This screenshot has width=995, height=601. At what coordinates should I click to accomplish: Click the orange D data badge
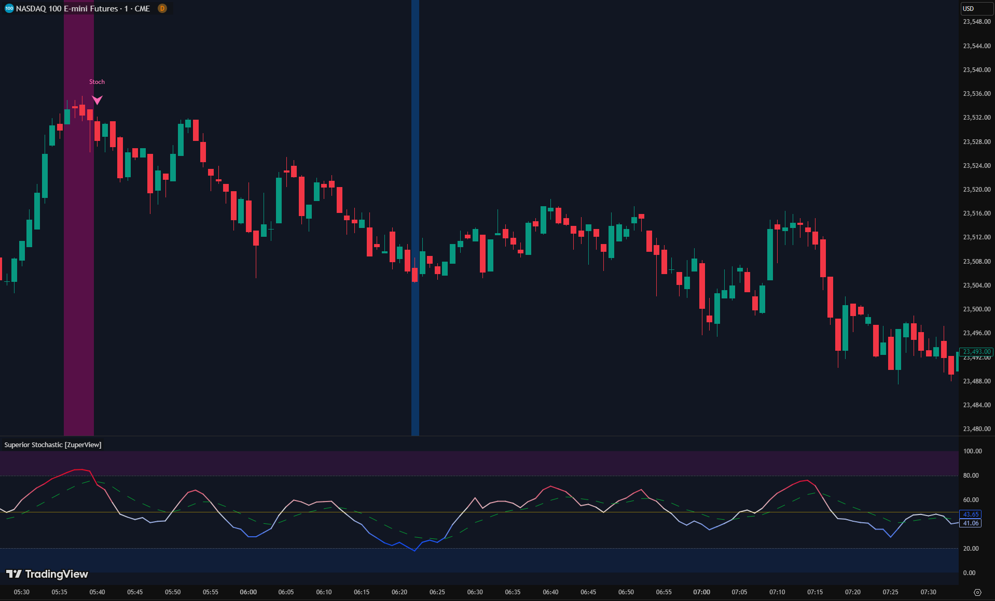162,8
